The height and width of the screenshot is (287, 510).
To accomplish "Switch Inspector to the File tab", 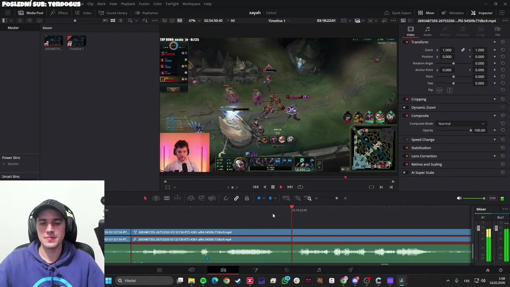I will tap(498, 31).
